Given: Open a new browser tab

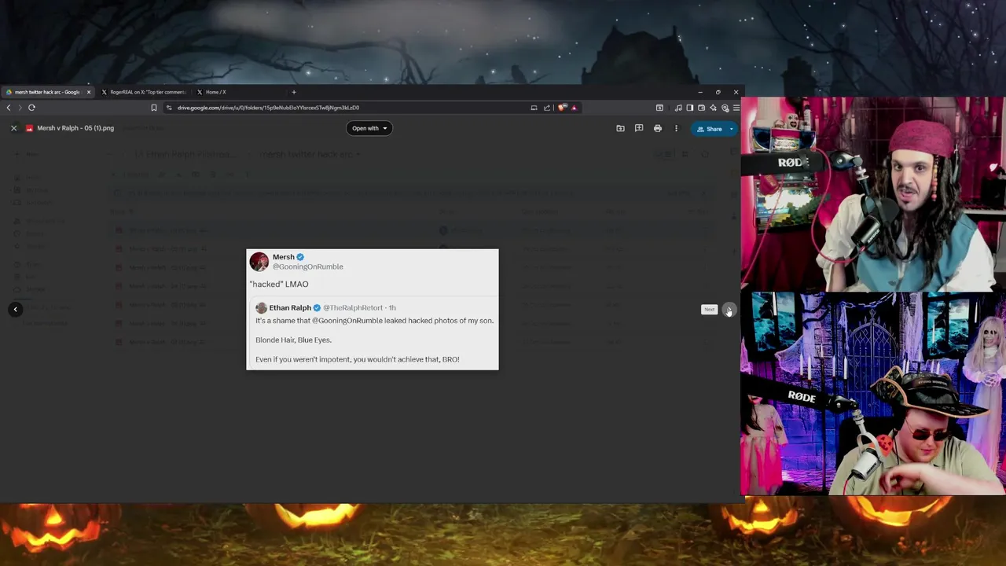Looking at the screenshot, I should [294, 92].
